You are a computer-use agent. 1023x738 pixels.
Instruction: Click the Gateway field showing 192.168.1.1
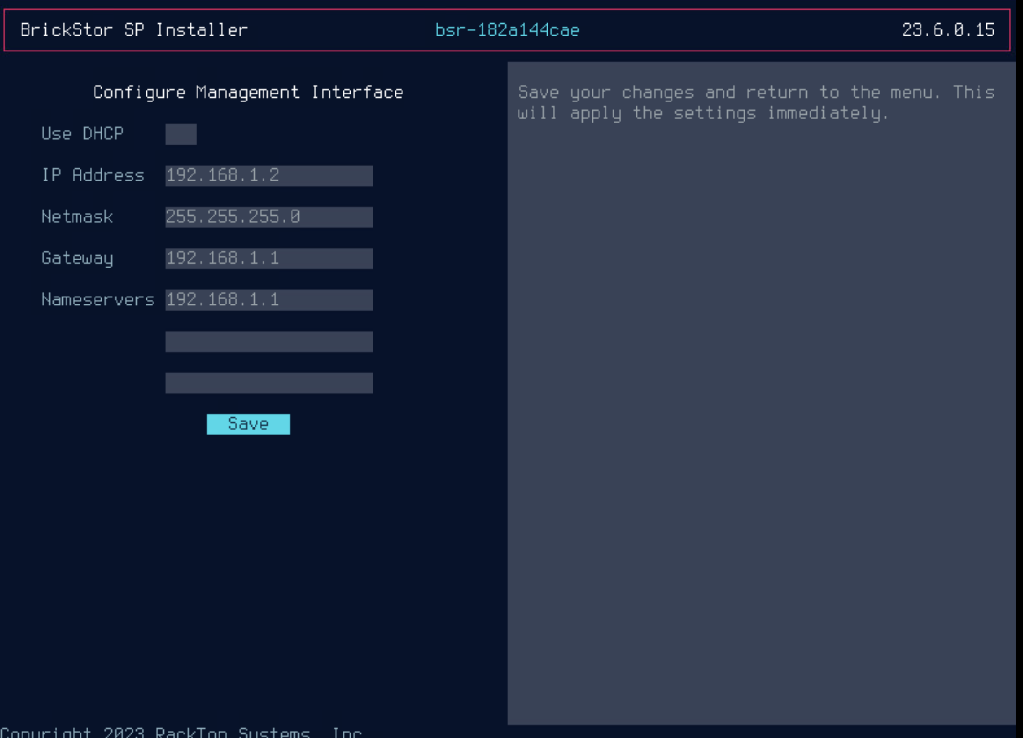tap(268, 258)
